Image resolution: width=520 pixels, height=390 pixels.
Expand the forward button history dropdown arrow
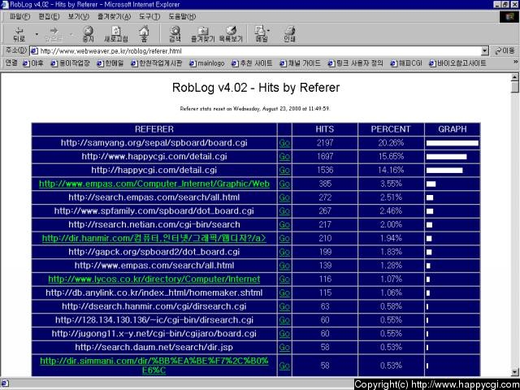[x=71, y=34]
